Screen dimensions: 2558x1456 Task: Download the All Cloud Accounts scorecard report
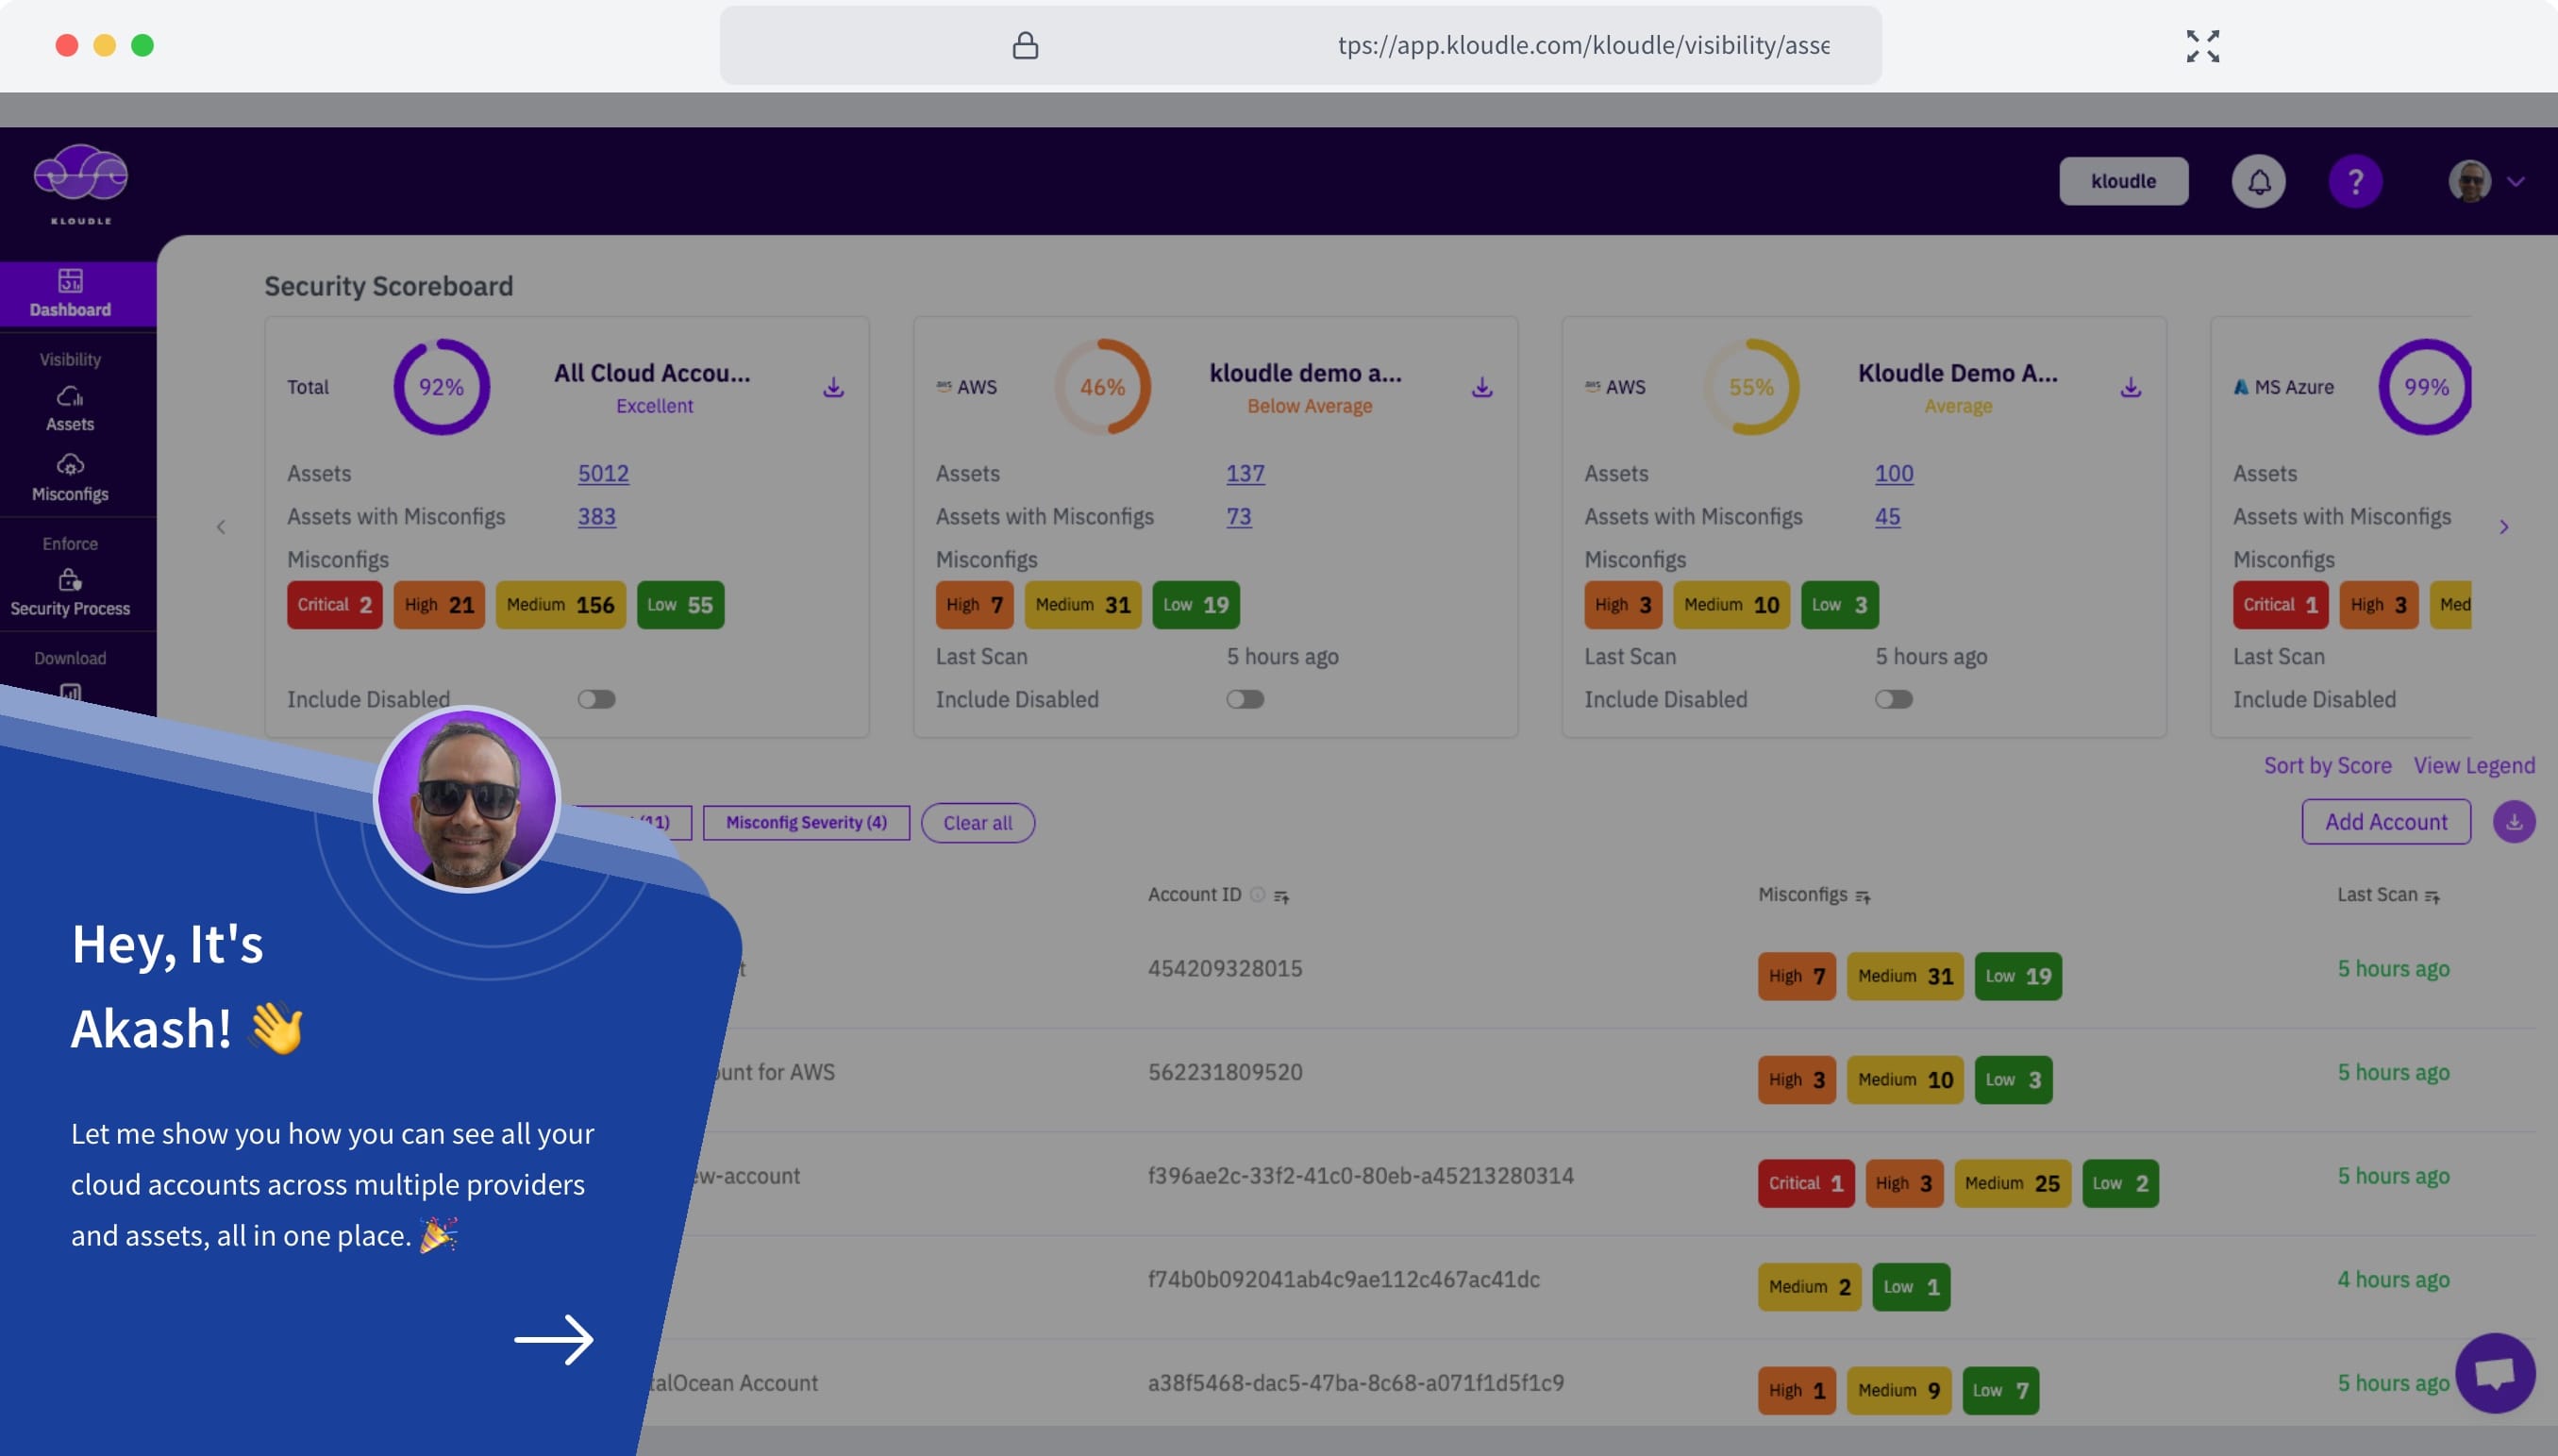tap(832, 387)
